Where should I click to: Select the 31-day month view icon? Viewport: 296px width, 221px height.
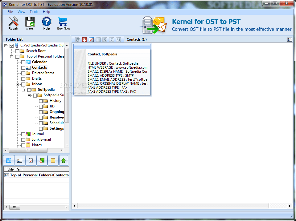(x=118, y=40)
